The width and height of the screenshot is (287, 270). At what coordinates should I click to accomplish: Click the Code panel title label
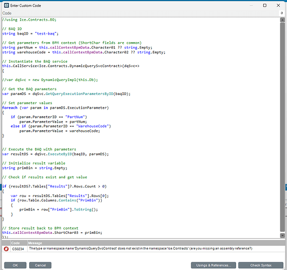pyautogui.click(x=7, y=13)
